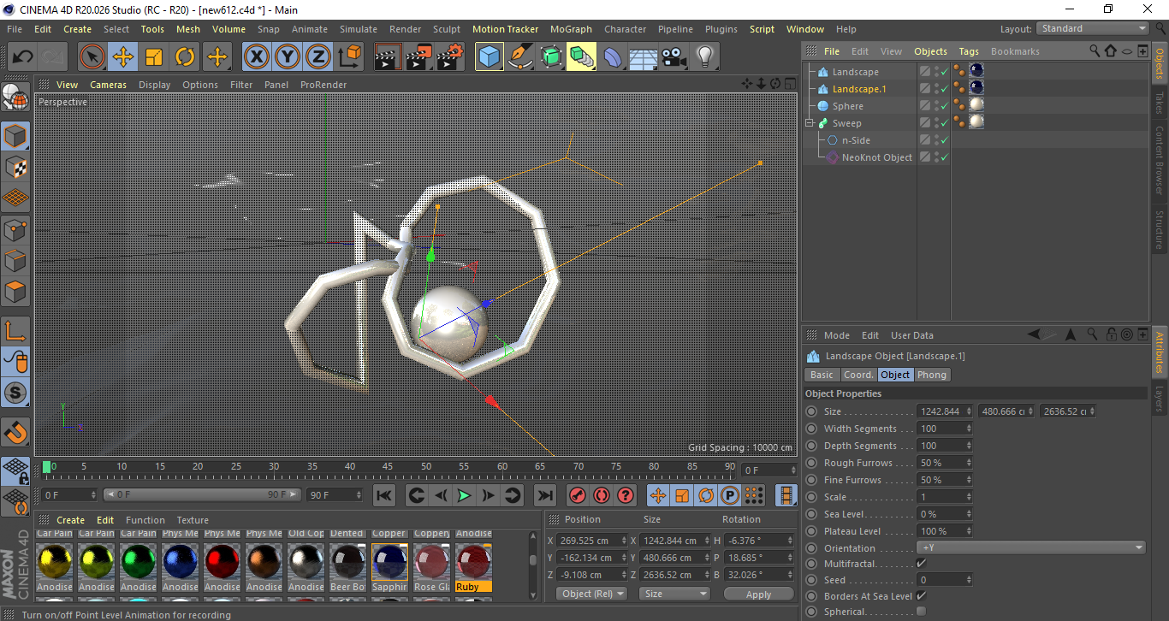Switch to the Coord. tab

coord(858,375)
